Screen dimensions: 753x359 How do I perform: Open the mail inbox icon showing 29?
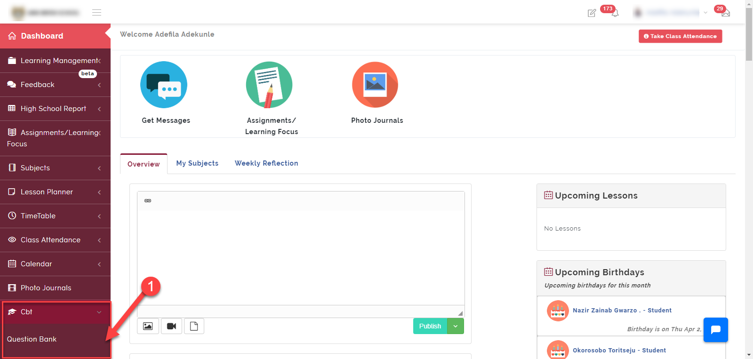[725, 13]
